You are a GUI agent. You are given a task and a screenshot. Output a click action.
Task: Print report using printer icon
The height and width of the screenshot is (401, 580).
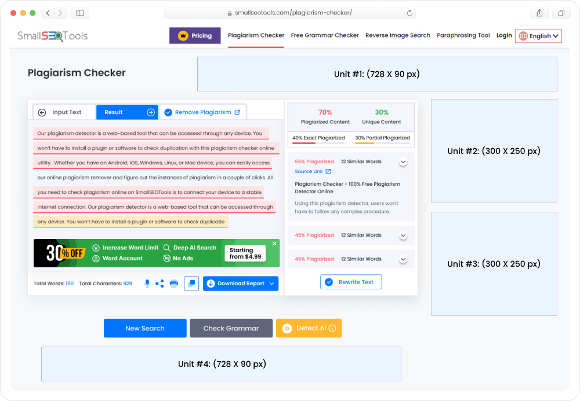click(x=174, y=284)
